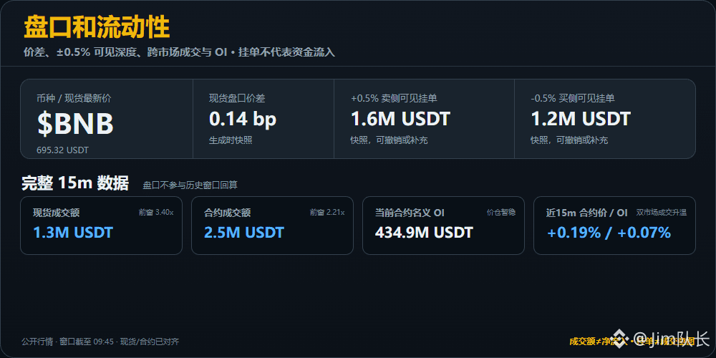This screenshot has height=358, width=716.
Task: Click the -0.5% 买侧可见挂单 label
Action: [x=573, y=98]
